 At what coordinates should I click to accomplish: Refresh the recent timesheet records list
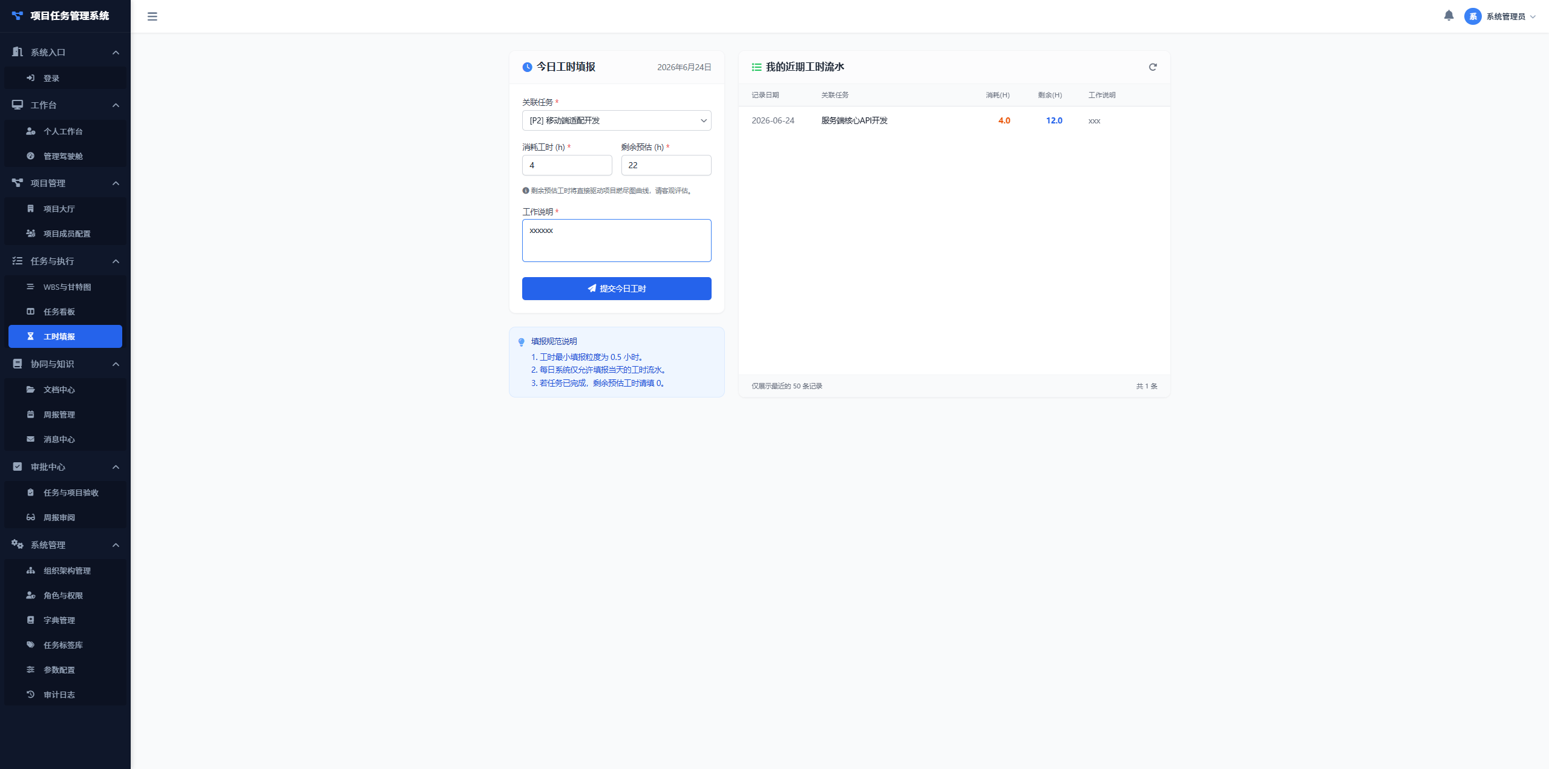[x=1153, y=67]
